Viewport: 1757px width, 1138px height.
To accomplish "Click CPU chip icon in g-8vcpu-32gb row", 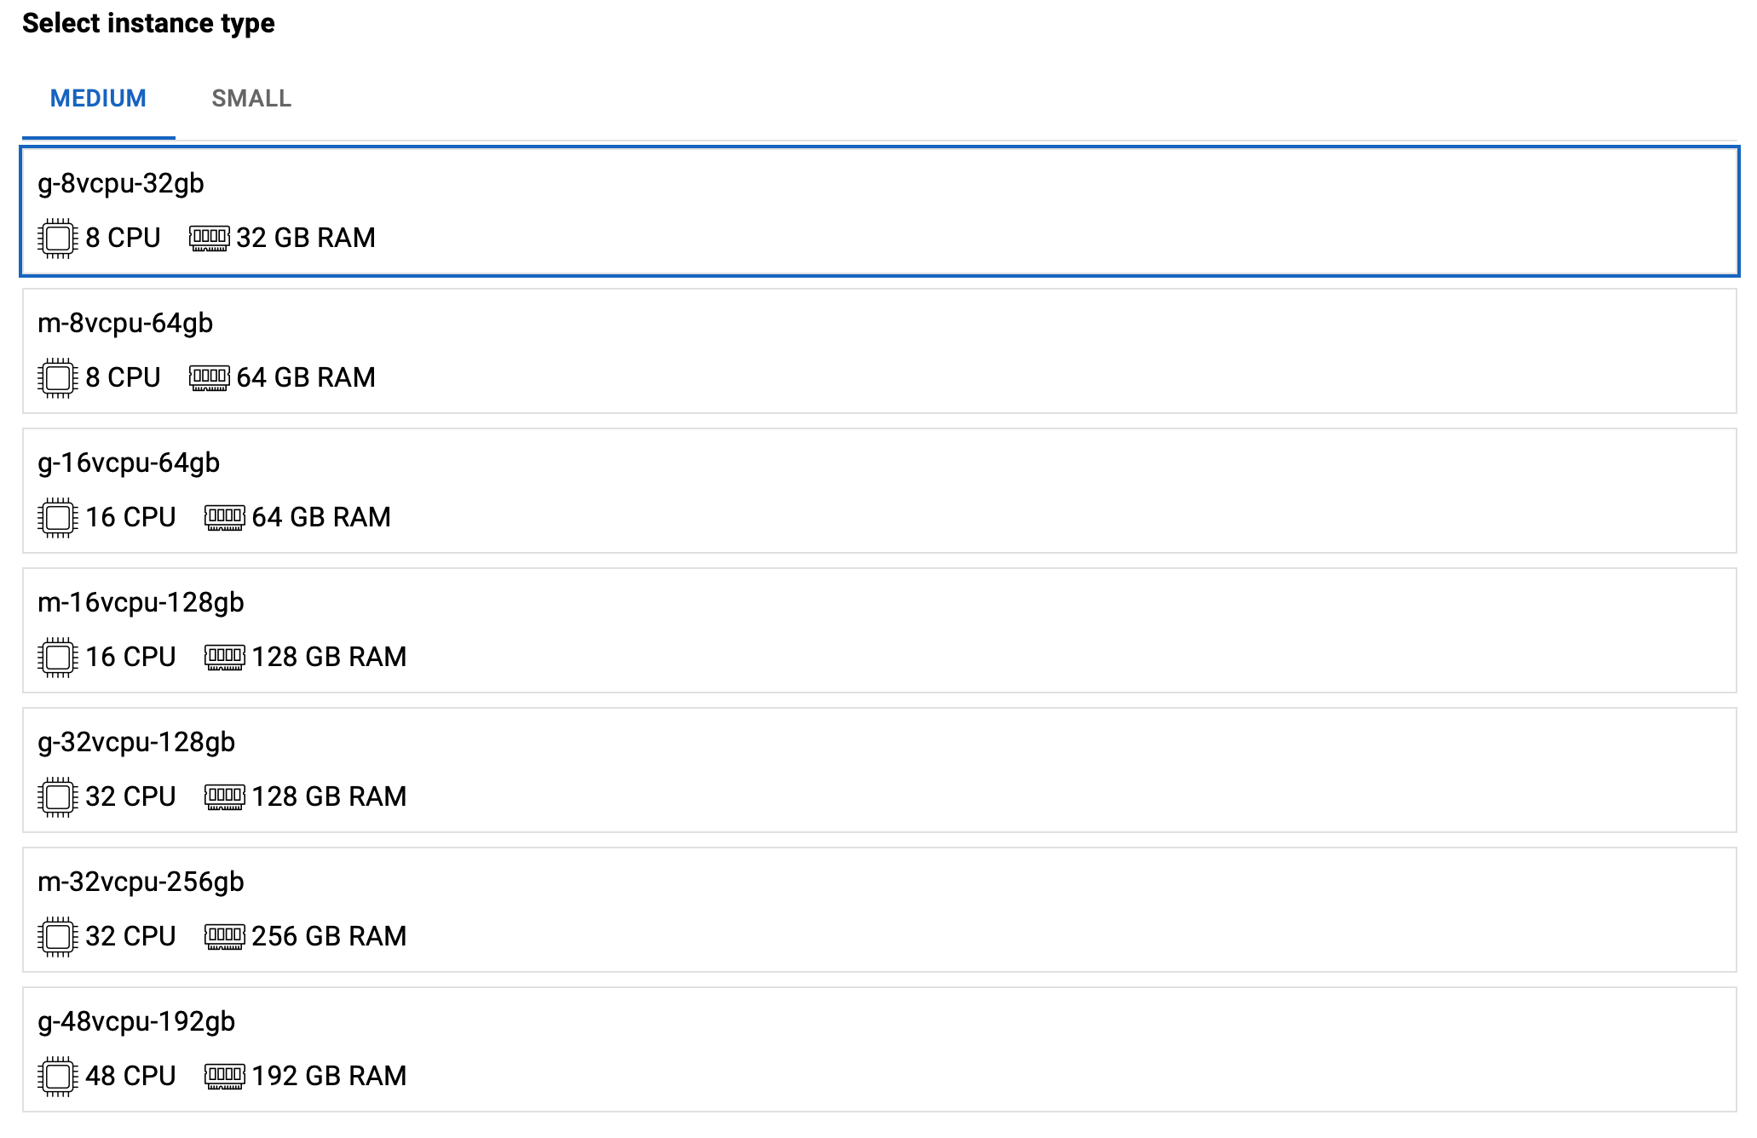I will coord(58,238).
